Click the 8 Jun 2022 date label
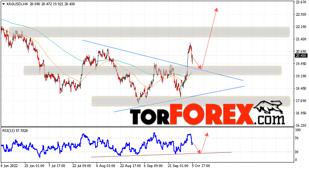The width and height of the screenshot is (309, 170). tap(9, 166)
